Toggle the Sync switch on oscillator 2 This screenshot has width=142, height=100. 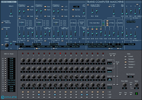(45, 7)
